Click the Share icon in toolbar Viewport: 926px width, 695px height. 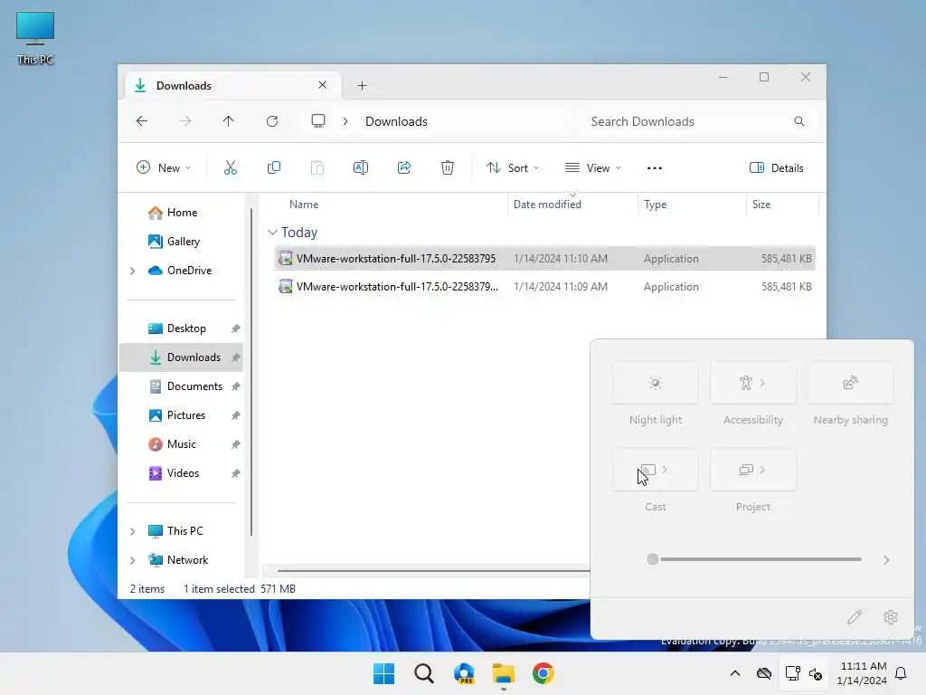click(404, 167)
